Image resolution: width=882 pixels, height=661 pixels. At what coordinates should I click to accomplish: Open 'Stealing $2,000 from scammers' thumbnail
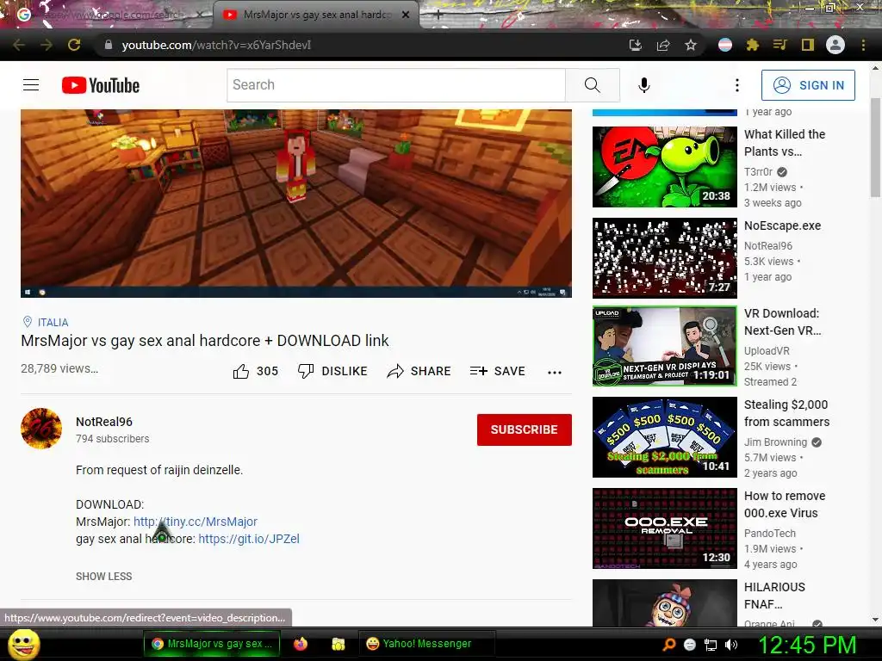pos(664,437)
